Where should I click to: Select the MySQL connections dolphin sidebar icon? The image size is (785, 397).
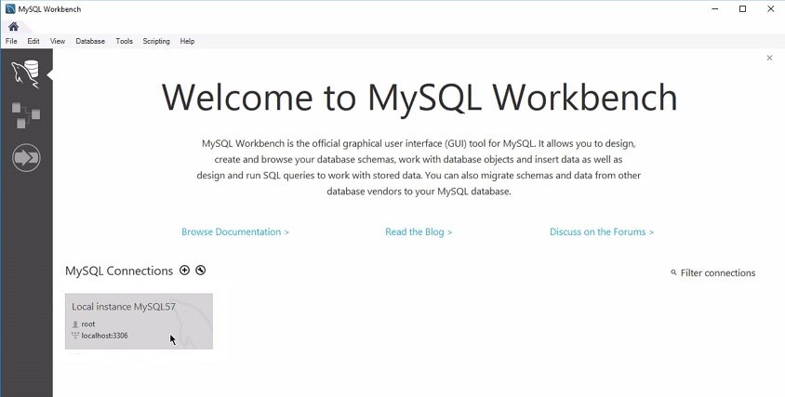[26, 73]
